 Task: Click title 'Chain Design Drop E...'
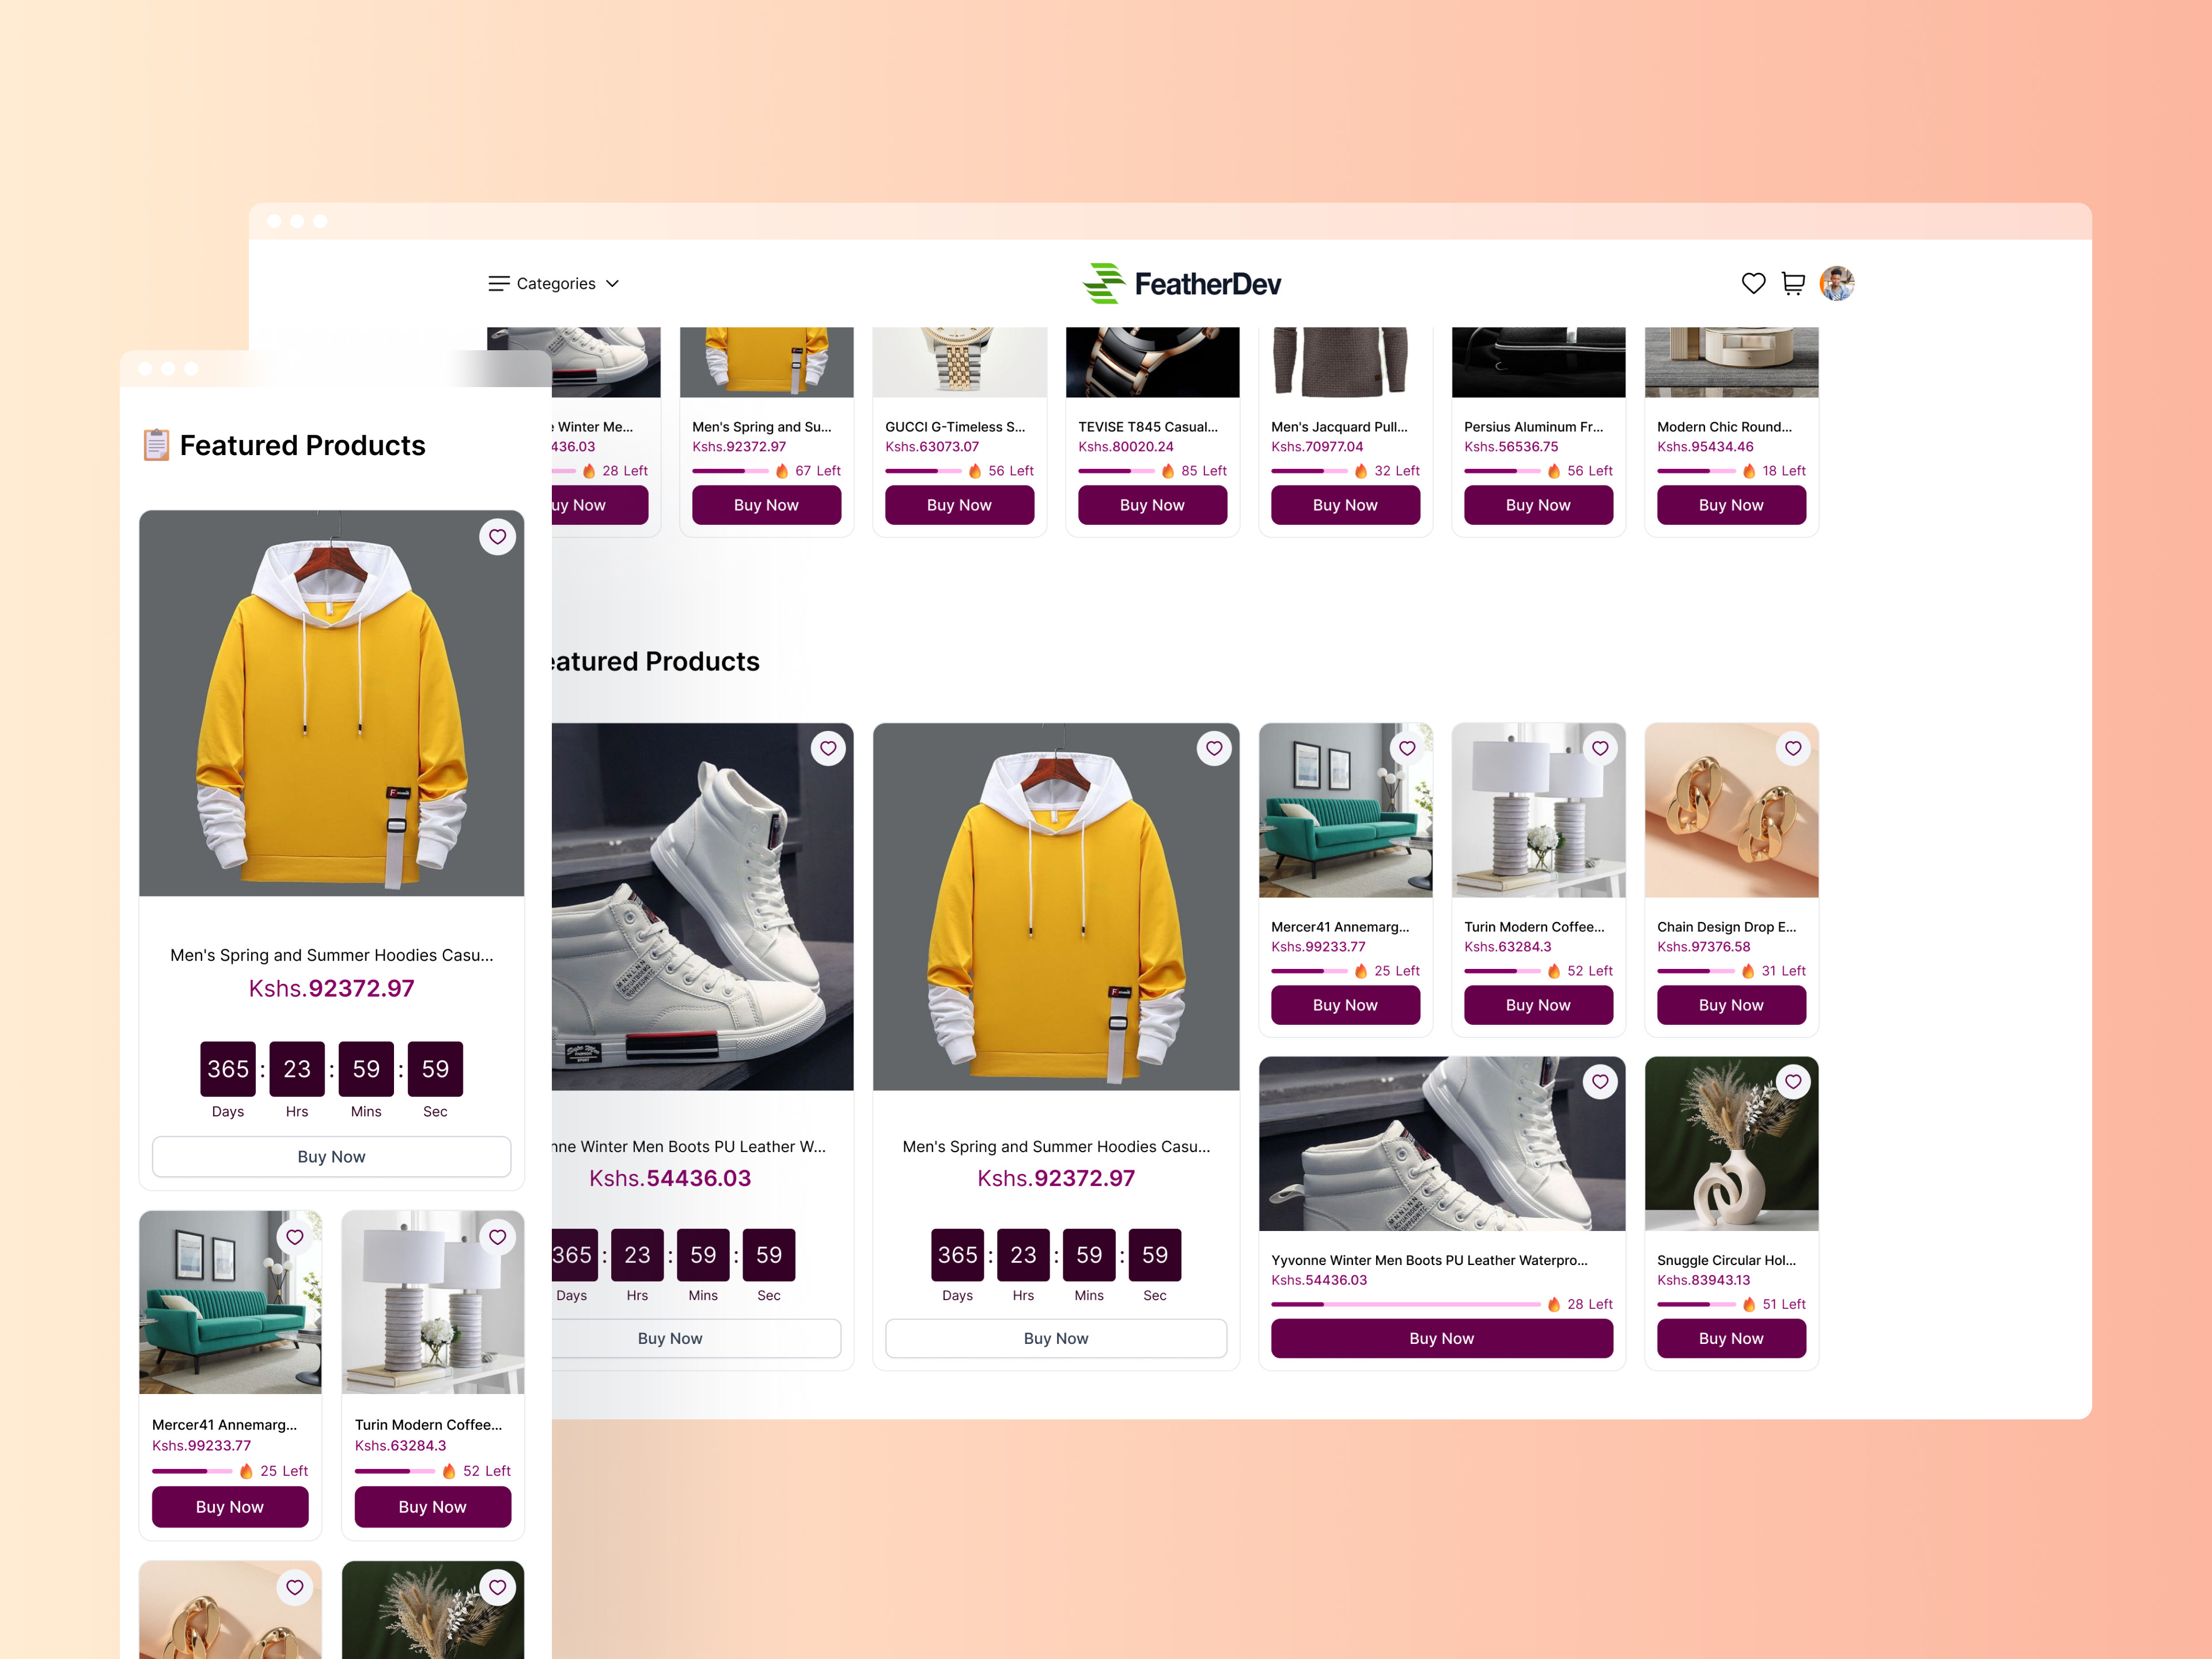pyautogui.click(x=1726, y=927)
